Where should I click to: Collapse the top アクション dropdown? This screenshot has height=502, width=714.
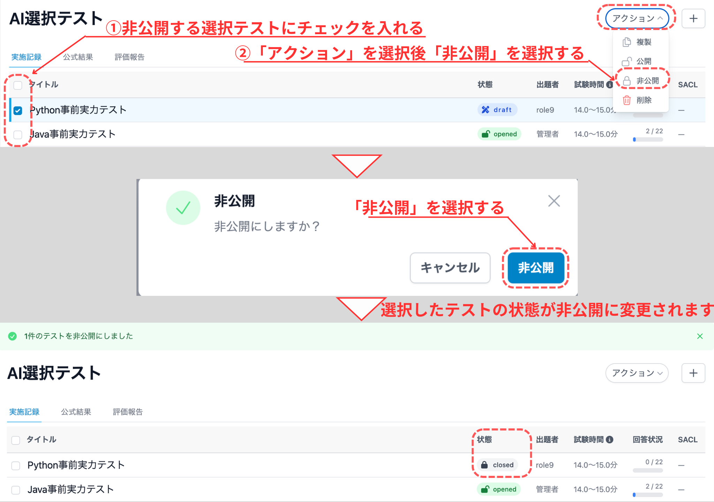[x=637, y=18]
